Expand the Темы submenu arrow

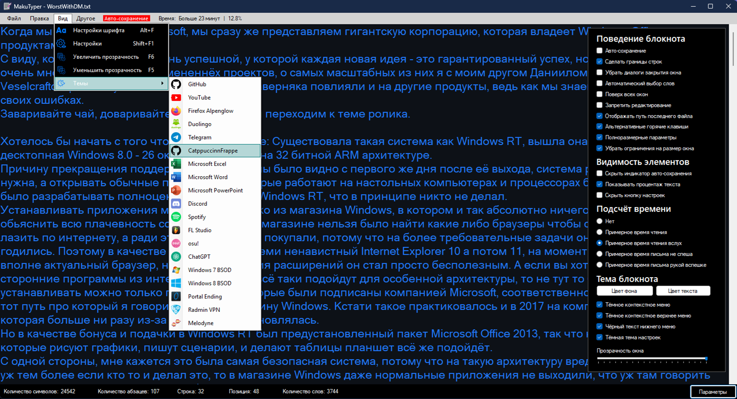pos(162,83)
